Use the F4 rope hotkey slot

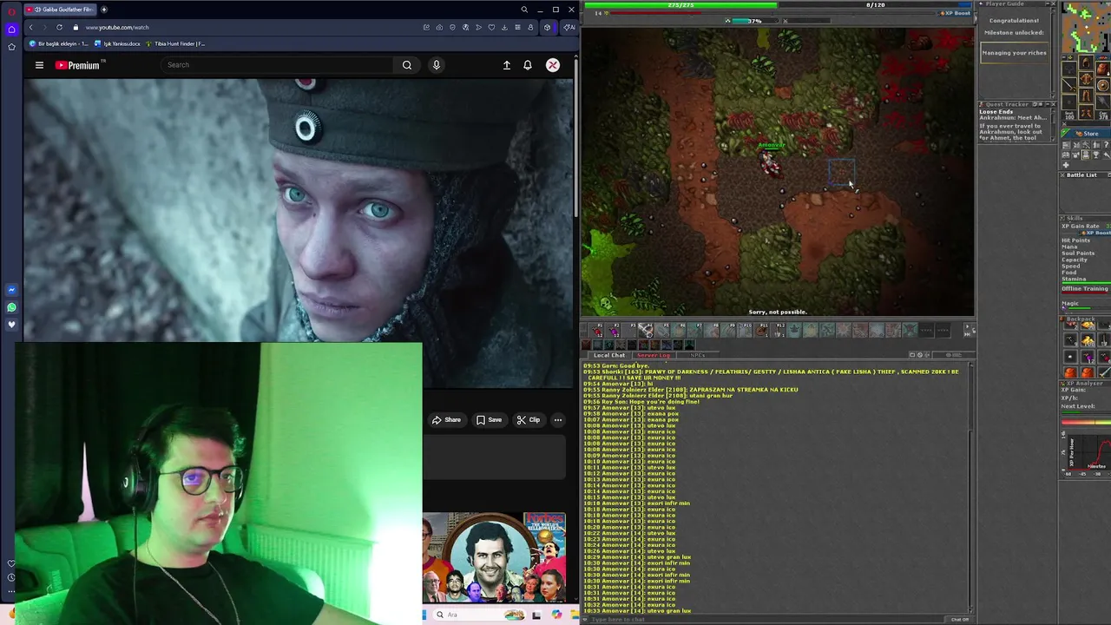point(648,330)
